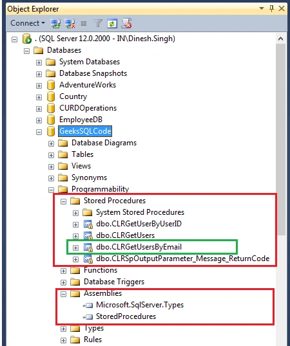Click the vertical scrollbar thumb
The width and height of the screenshot is (290, 346).
tap(281, 140)
